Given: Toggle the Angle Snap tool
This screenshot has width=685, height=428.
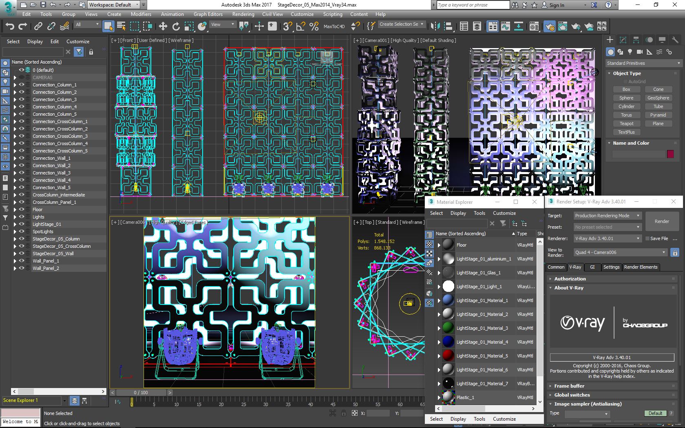Looking at the screenshot, I should (301, 26).
